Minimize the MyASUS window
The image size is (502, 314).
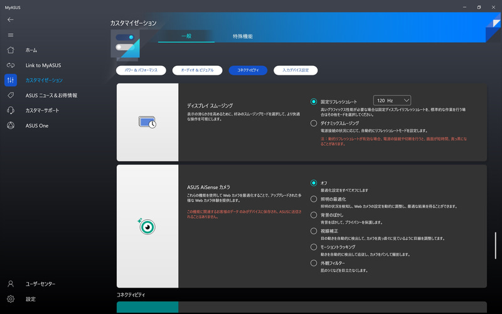click(x=464, y=7)
